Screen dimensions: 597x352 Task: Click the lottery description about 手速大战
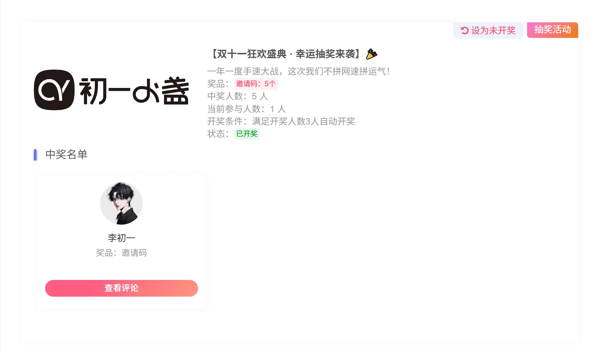click(x=299, y=71)
